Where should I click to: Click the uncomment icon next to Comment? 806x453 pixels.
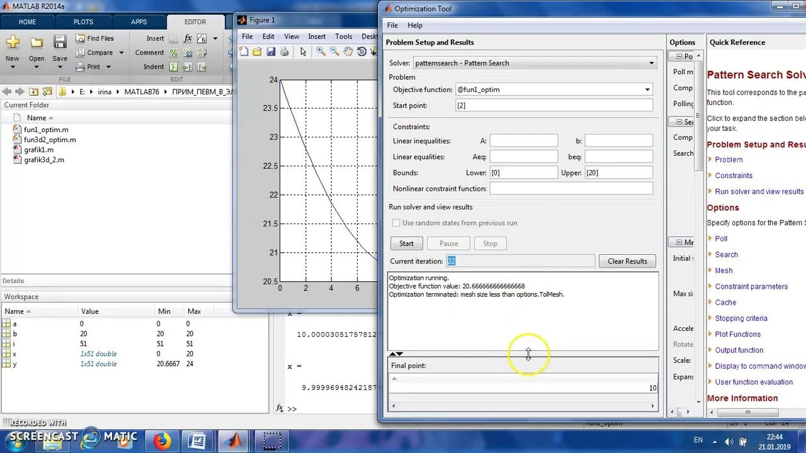click(x=188, y=53)
